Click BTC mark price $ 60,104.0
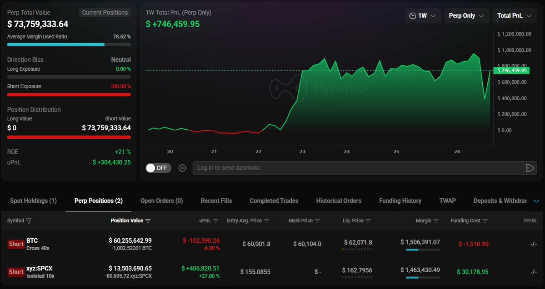Viewport: 545px width, 289px height. click(x=307, y=244)
